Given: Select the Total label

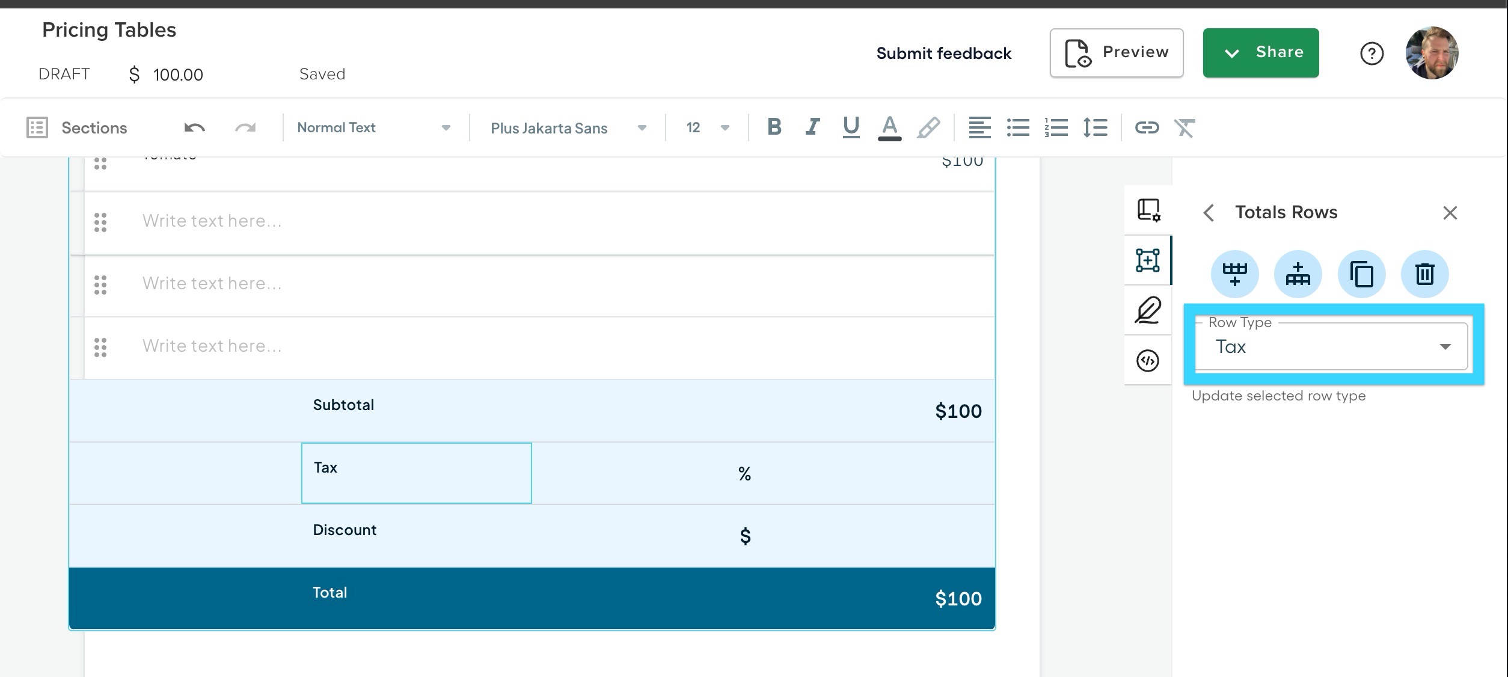Looking at the screenshot, I should tap(329, 592).
